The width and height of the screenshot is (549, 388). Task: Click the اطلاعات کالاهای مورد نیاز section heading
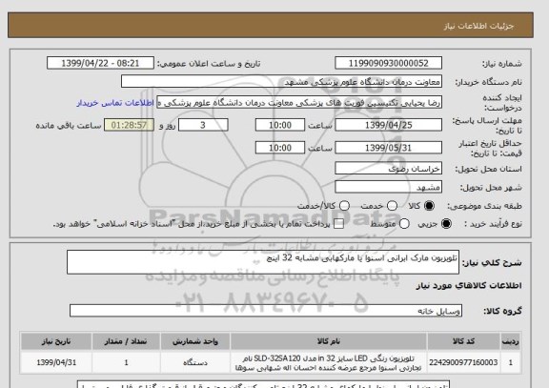tap(469, 286)
